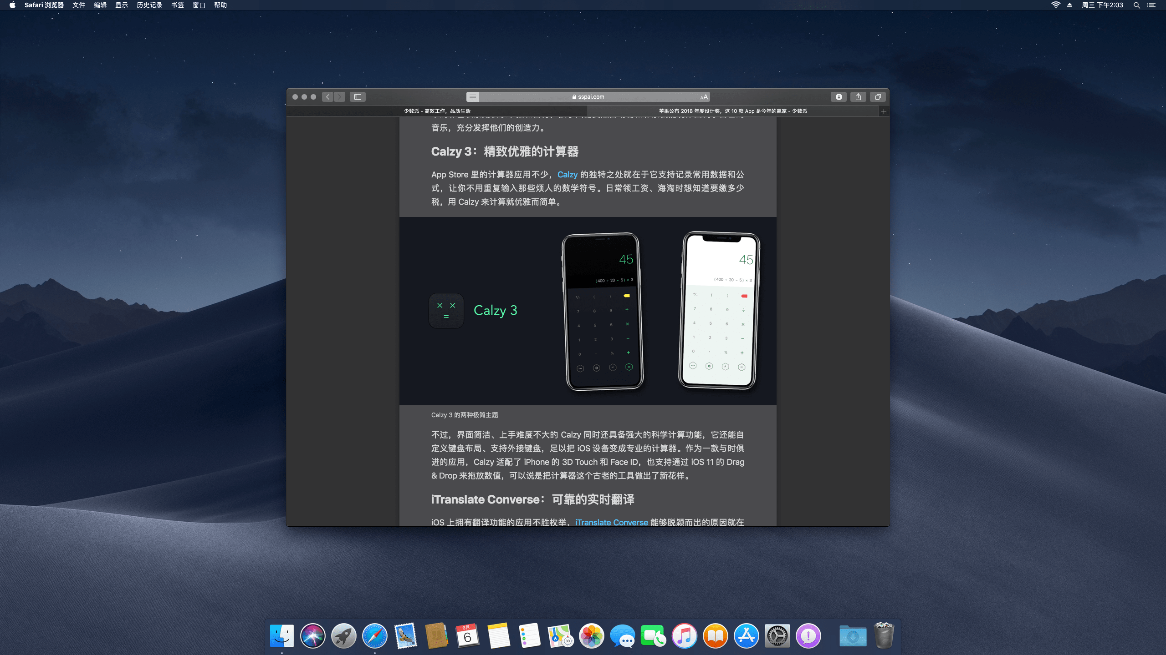Image resolution: width=1166 pixels, height=655 pixels.
Task: Open Notes from the Dock
Action: [499, 635]
